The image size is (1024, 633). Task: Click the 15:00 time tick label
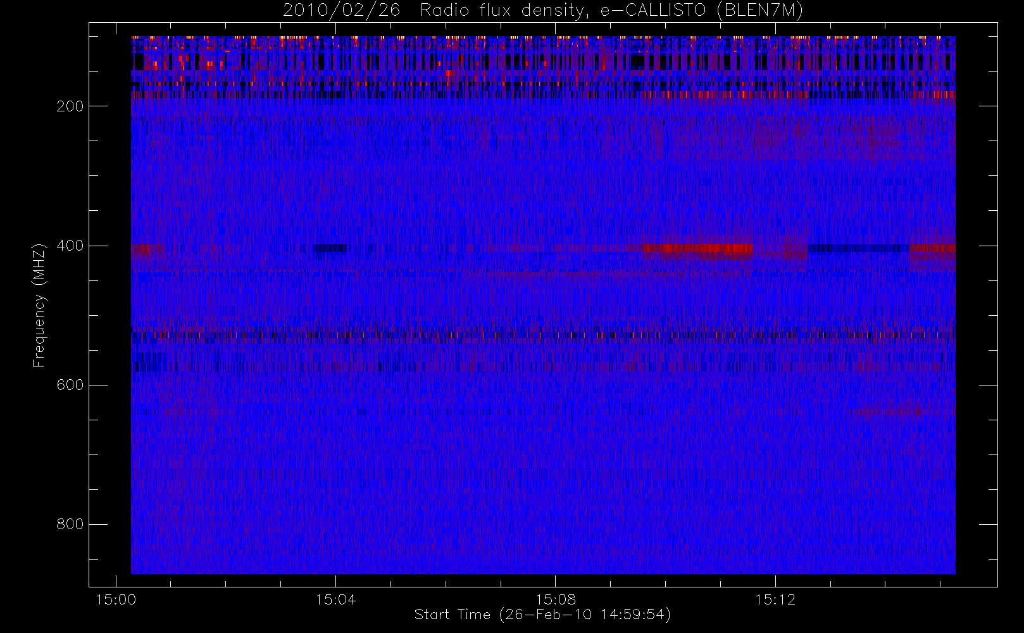[x=116, y=599]
